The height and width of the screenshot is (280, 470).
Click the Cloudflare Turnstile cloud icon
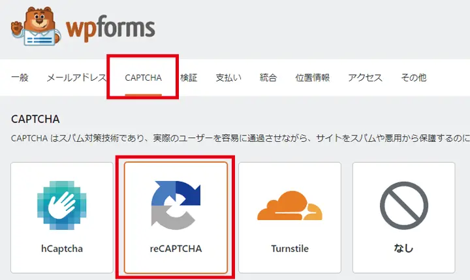click(290, 206)
